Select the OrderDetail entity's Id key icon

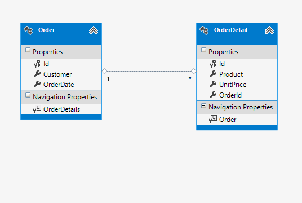213,64
